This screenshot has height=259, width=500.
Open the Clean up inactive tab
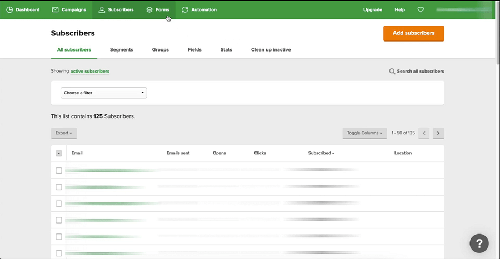271,50
